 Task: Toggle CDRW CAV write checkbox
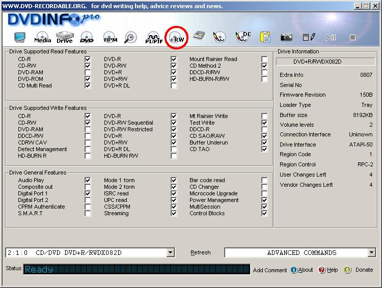(88, 142)
